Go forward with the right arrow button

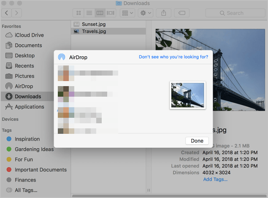pos(16,13)
